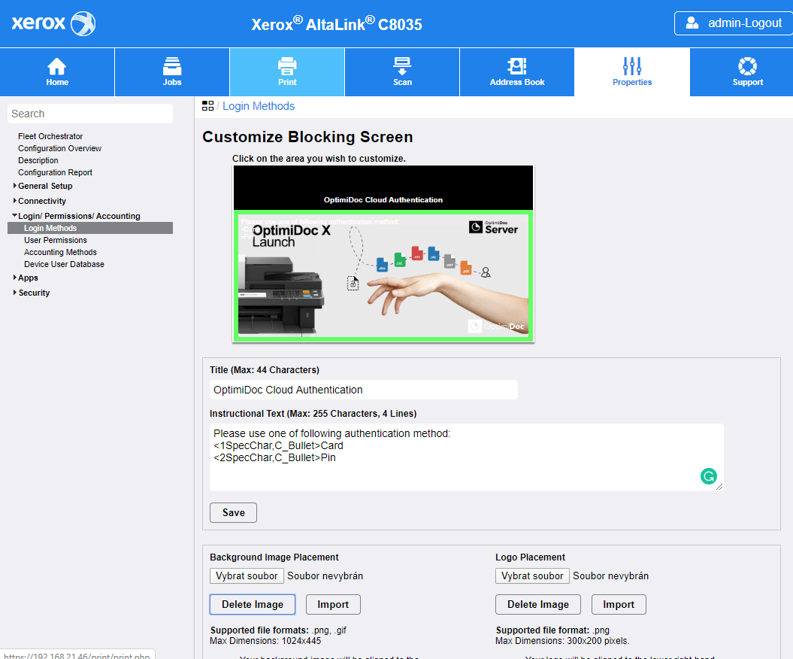Click the Instructional Text area
This screenshot has height=659, width=793.
click(x=466, y=457)
